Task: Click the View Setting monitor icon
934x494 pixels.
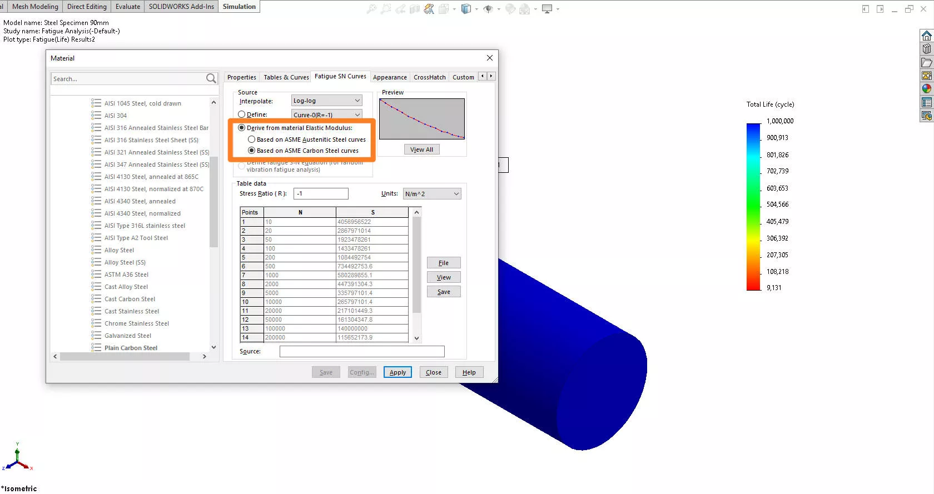Action: click(547, 9)
